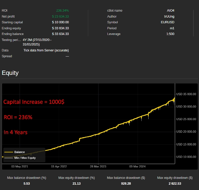Toggle the Balance series legend label

[20, 152]
